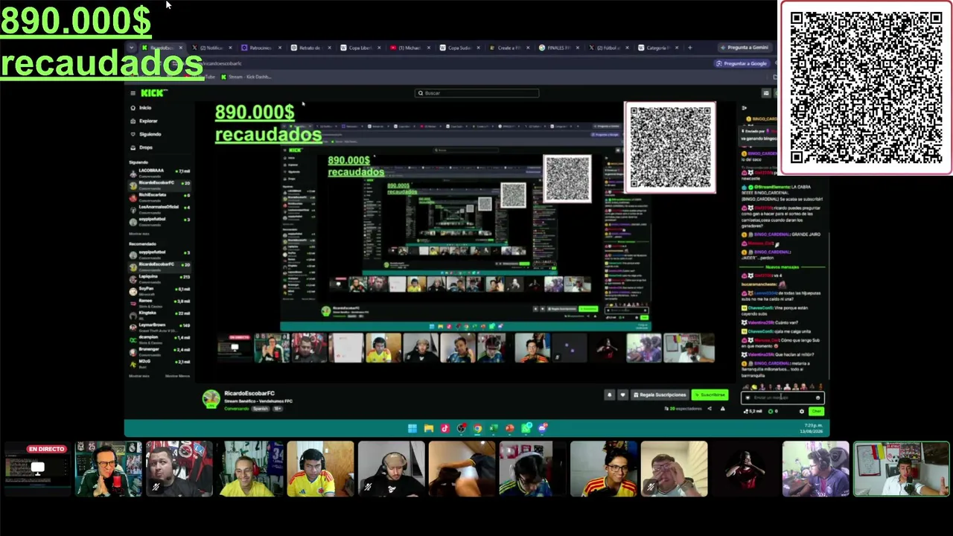Image resolution: width=953 pixels, height=536 pixels.
Task: Open M2cG in recommended channels
Action: 159,363
